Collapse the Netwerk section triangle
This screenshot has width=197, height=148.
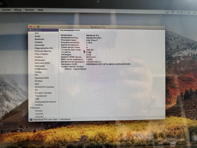(31, 108)
